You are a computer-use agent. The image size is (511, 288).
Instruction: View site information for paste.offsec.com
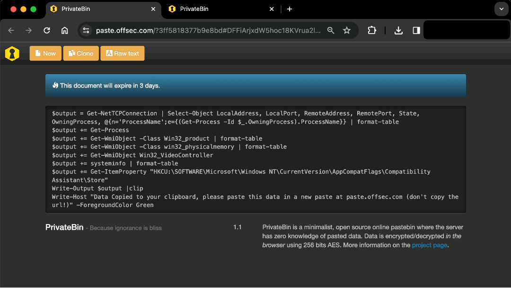point(86,30)
